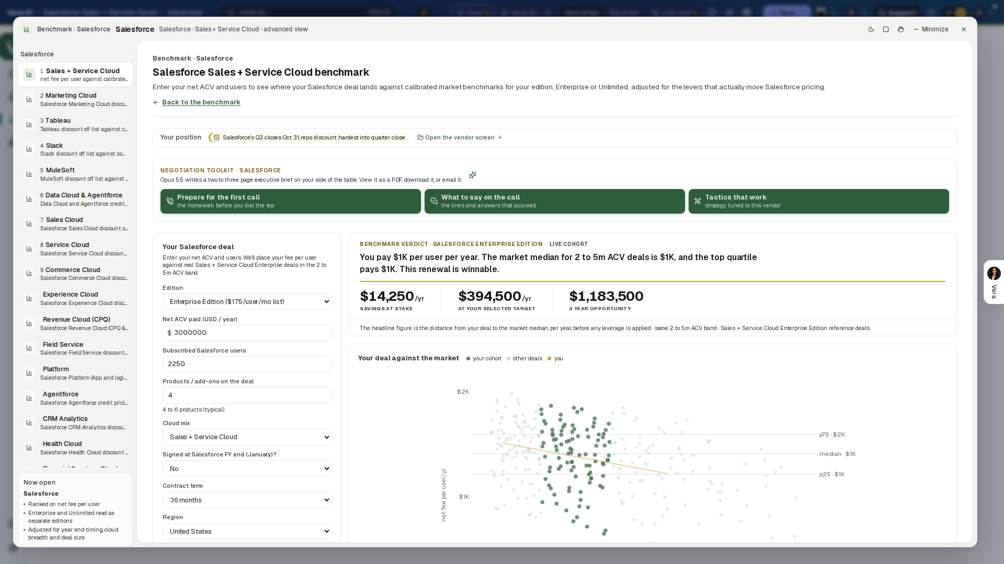Click chart icon beside Tableau

29,124
